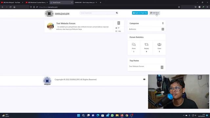Image resolution: width=210 pixels, height=118 pixels.
Task: Click the footer KAMALINO logo
Action: point(47,81)
